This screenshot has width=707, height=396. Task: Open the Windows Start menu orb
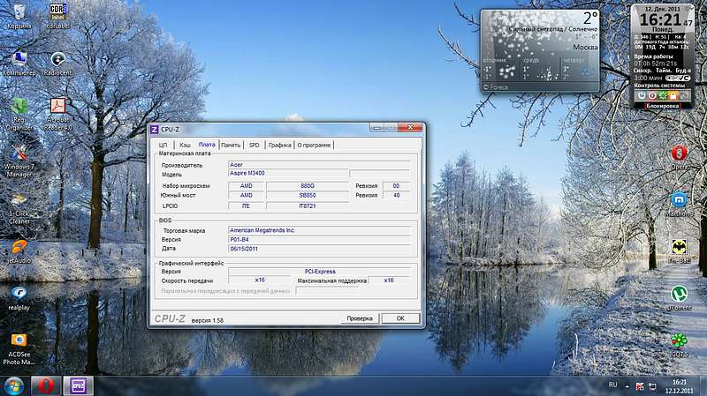[x=13, y=386]
